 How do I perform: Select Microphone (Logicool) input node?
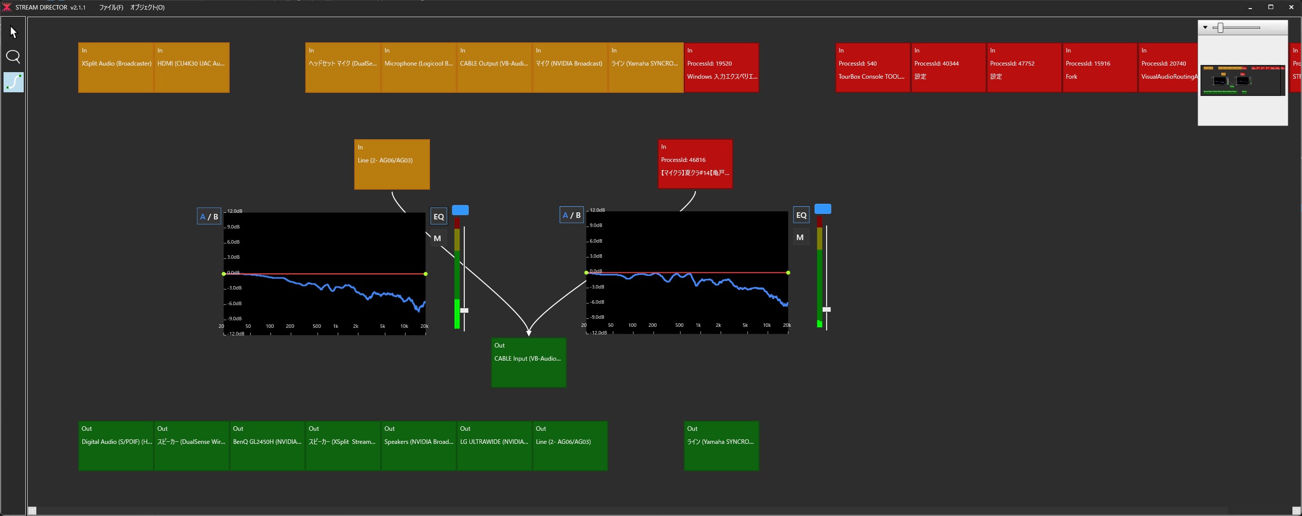point(418,68)
